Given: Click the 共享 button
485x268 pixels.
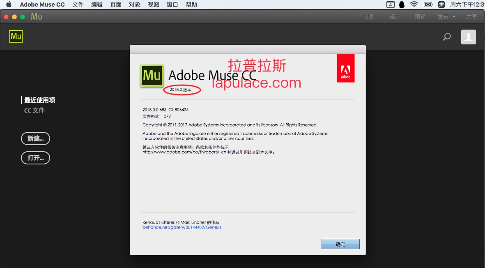Looking at the screenshot, I should point(472,17).
